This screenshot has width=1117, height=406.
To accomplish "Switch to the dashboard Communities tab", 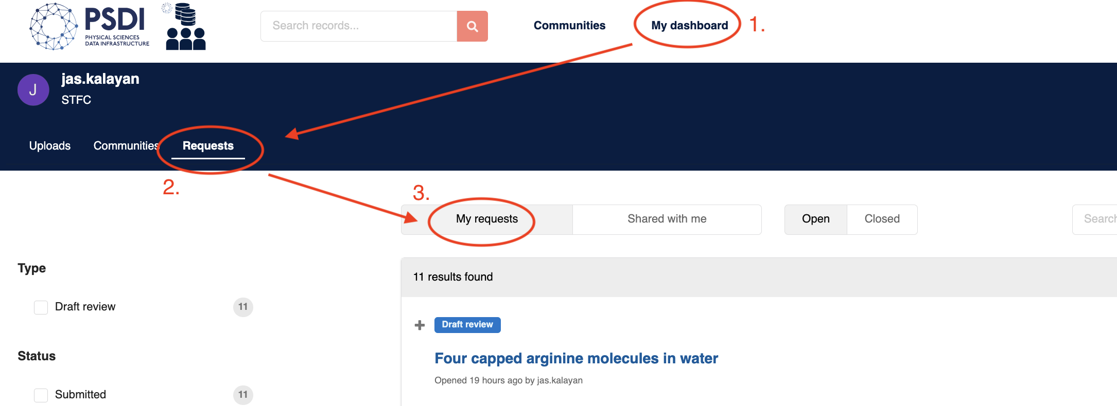I will (126, 146).
